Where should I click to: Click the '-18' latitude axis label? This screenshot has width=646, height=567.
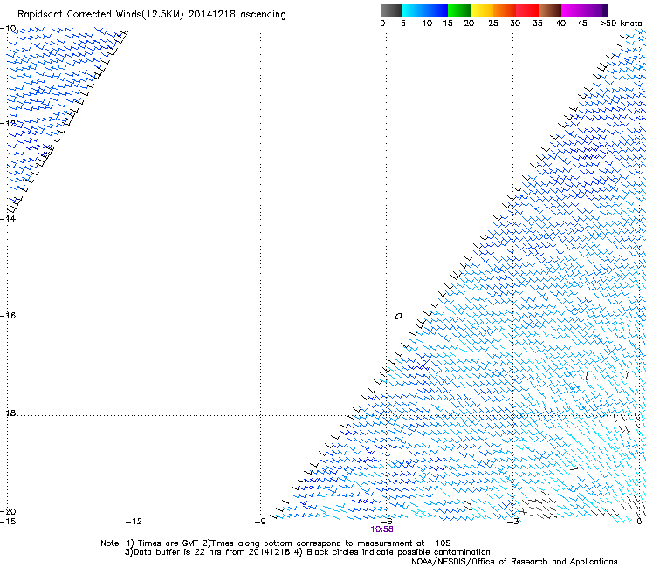[8, 413]
